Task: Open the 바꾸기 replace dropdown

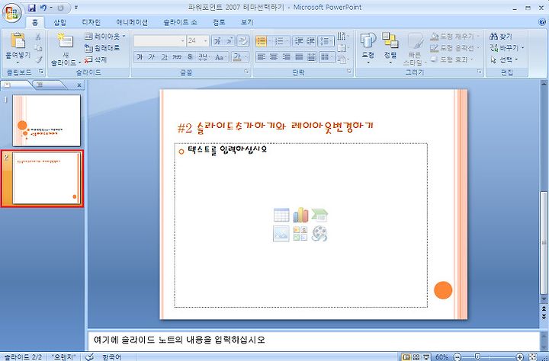Action: [506, 47]
